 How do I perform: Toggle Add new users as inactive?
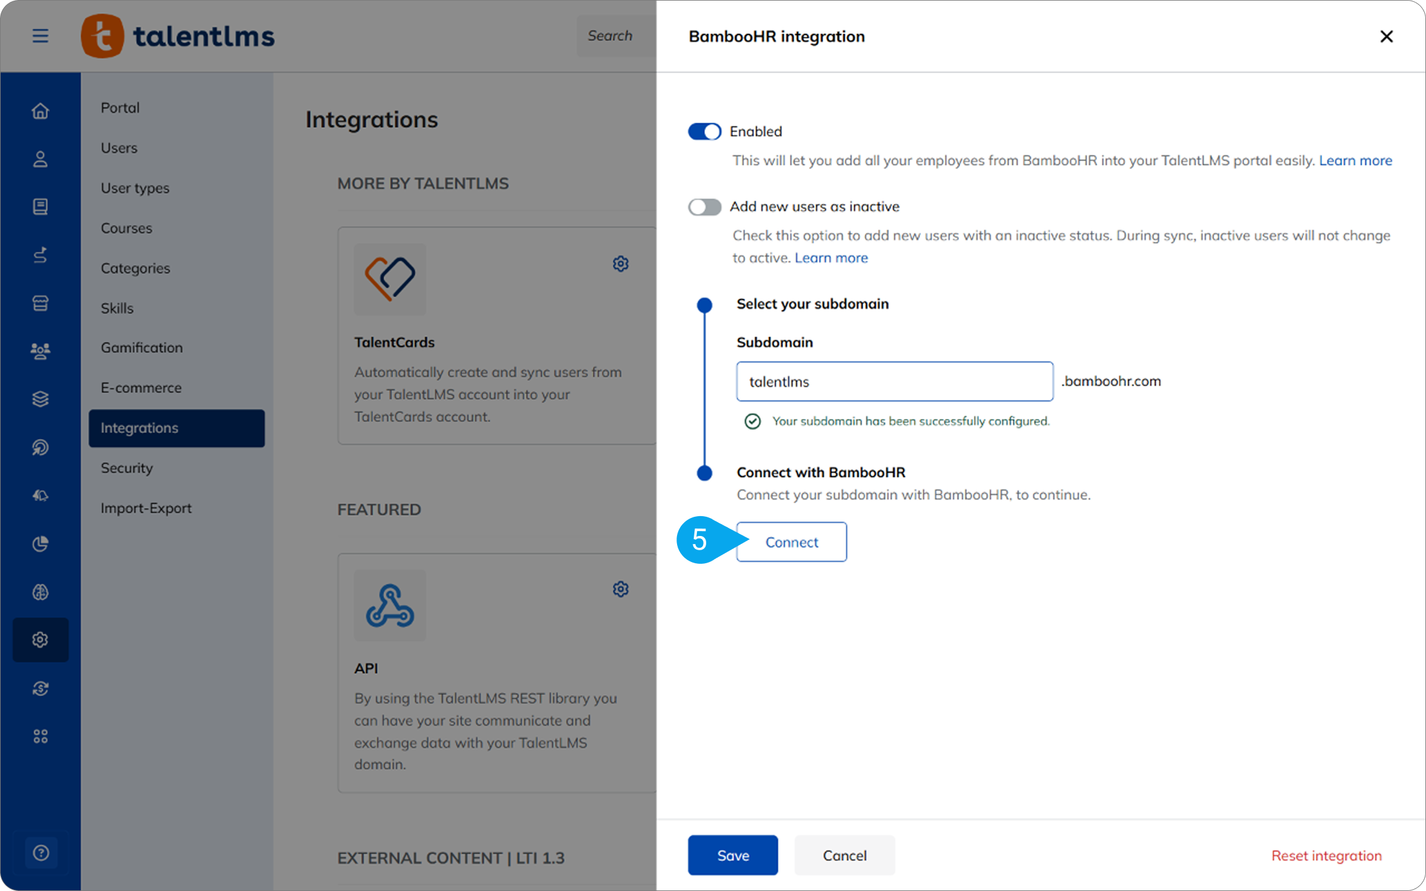pyautogui.click(x=704, y=207)
